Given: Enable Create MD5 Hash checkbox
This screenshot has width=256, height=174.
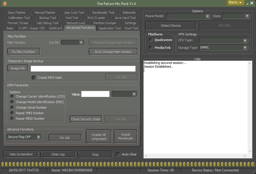Looking at the screenshot, I should coord(33,78).
